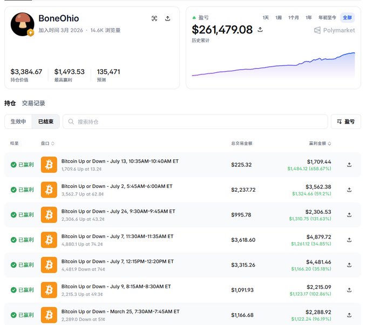Select the 全部 time range

348,18
